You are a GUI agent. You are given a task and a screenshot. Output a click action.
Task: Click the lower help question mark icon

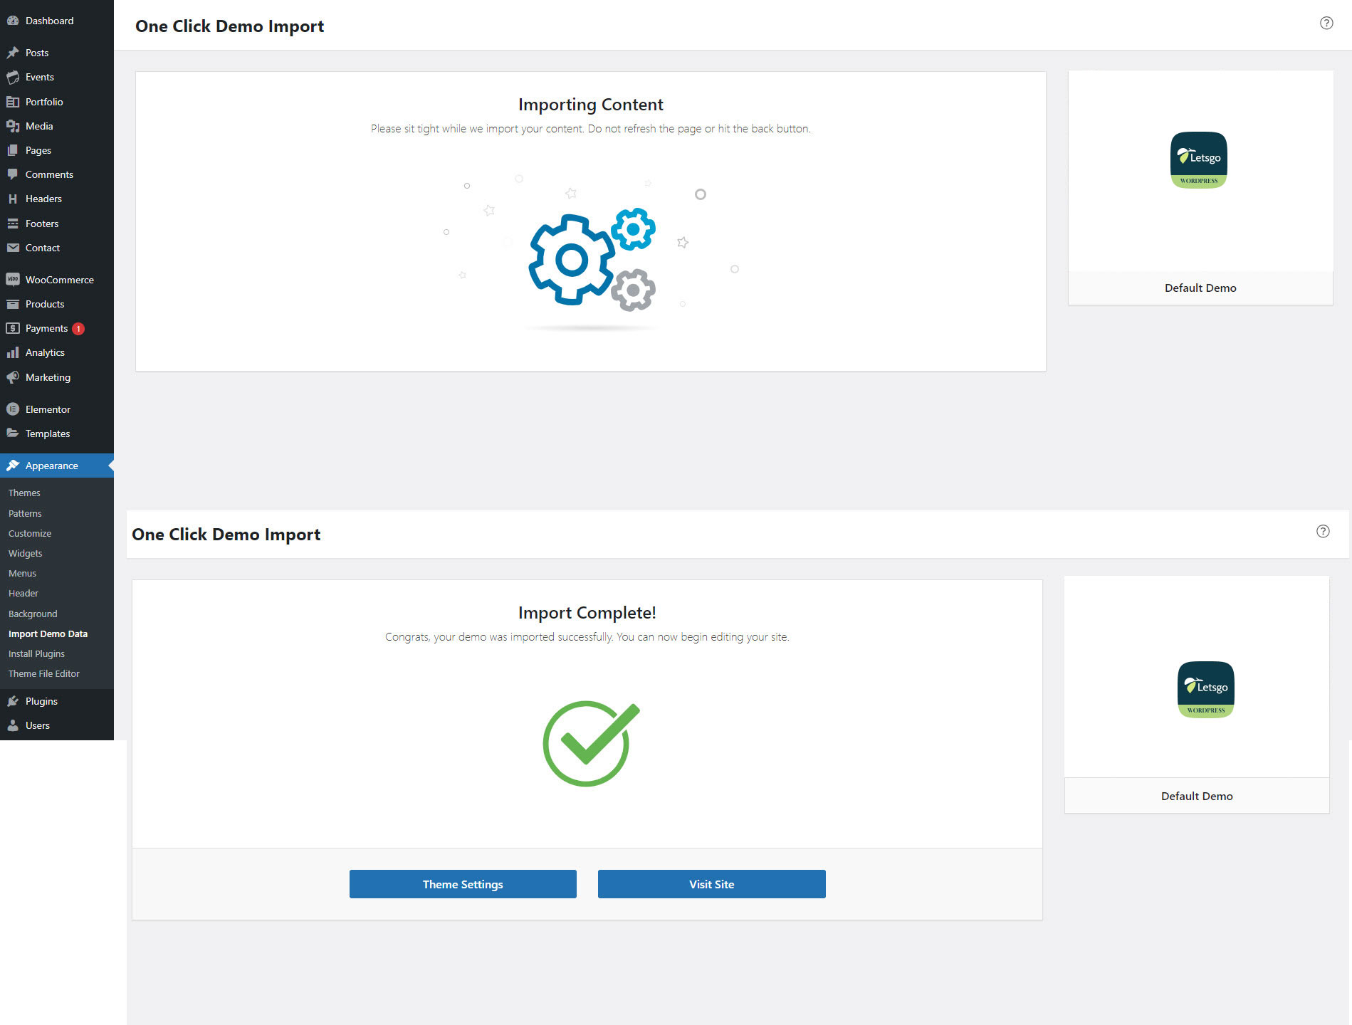pos(1323,531)
